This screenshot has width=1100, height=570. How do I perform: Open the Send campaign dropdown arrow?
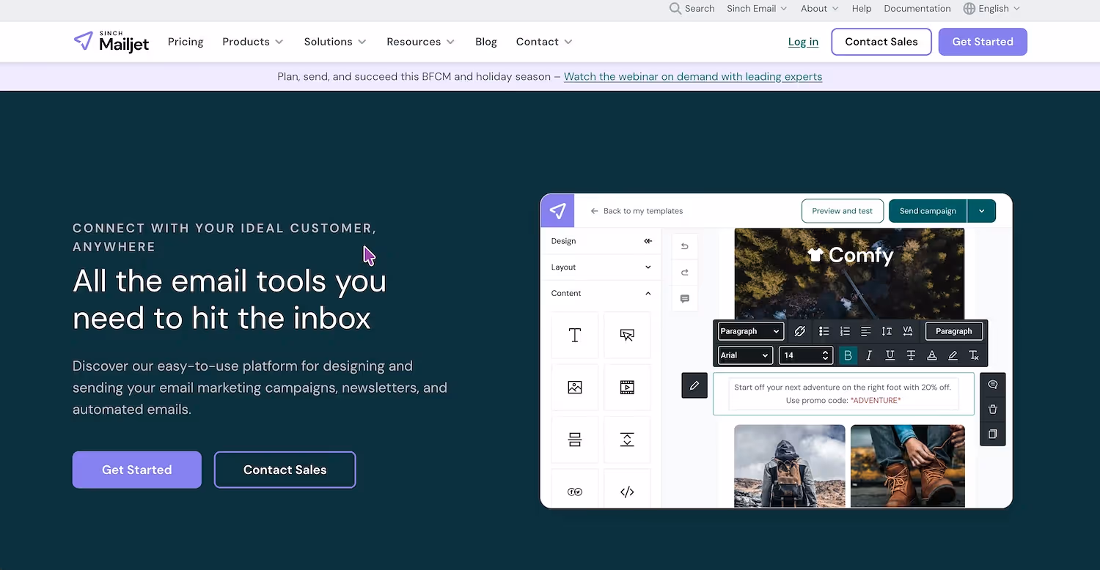(982, 211)
